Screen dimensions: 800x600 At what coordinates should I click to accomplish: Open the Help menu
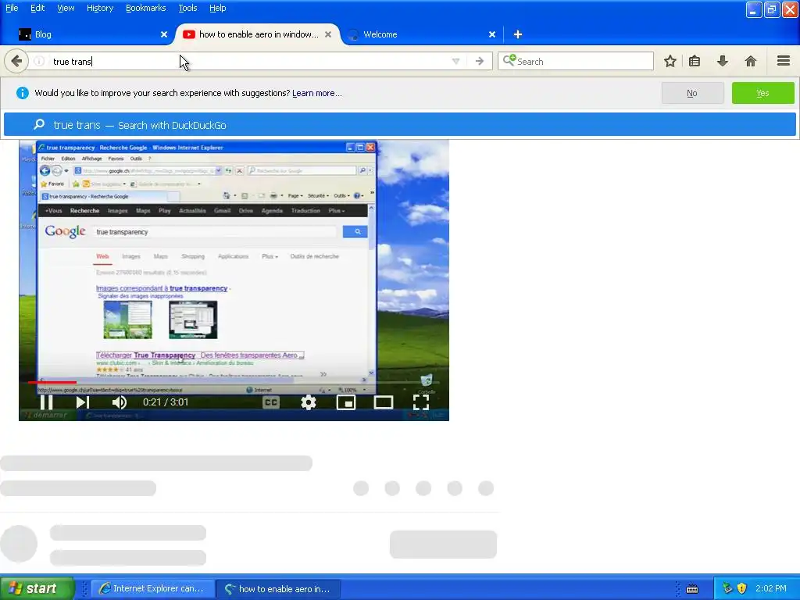(217, 8)
